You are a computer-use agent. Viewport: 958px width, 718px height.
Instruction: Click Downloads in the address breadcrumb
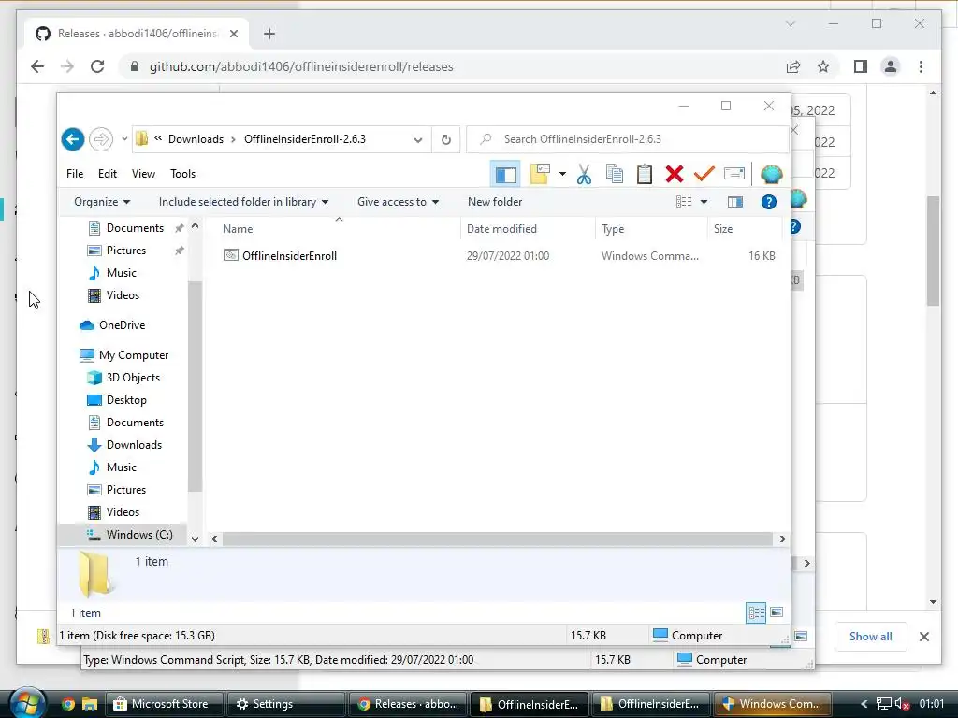click(x=196, y=139)
